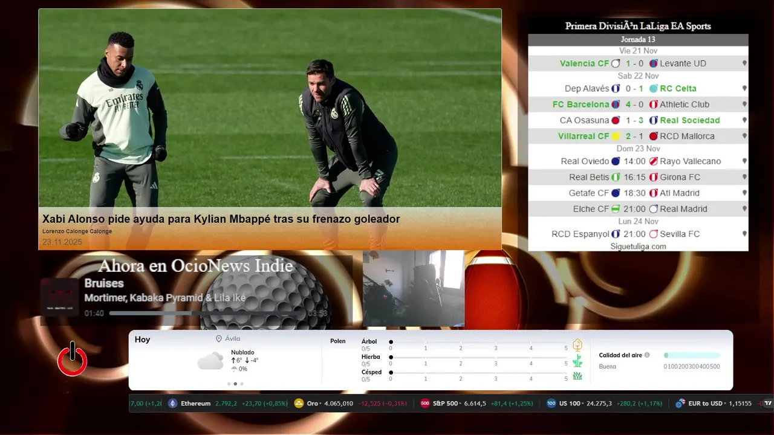Viewport: 774px width, 435px height.
Task: Click the tree pollen icon
Action: [x=577, y=345]
